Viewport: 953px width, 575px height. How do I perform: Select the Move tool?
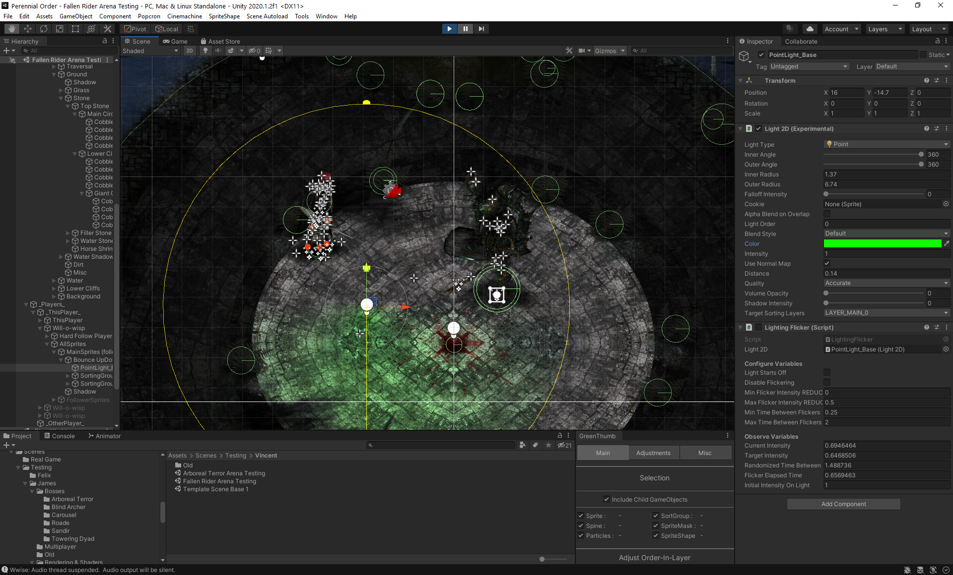click(x=27, y=28)
